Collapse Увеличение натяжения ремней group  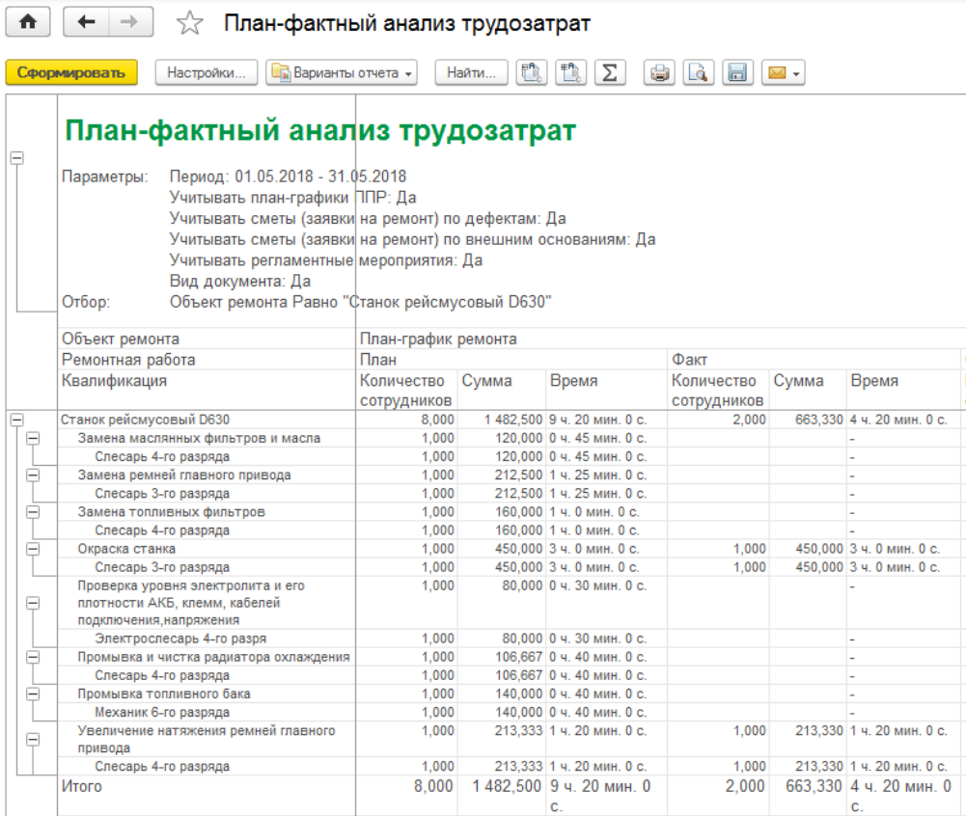33,740
